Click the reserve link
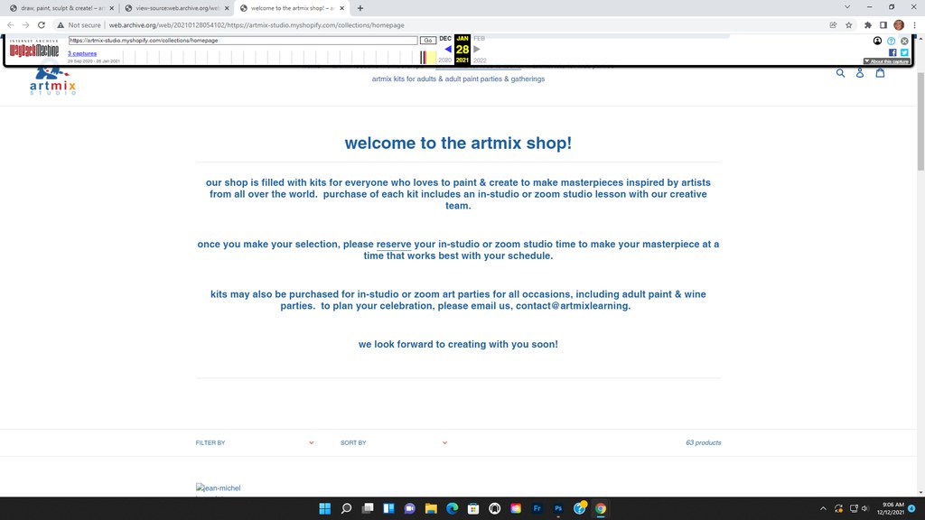Screen dimensions: 925x520 click(x=394, y=244)
